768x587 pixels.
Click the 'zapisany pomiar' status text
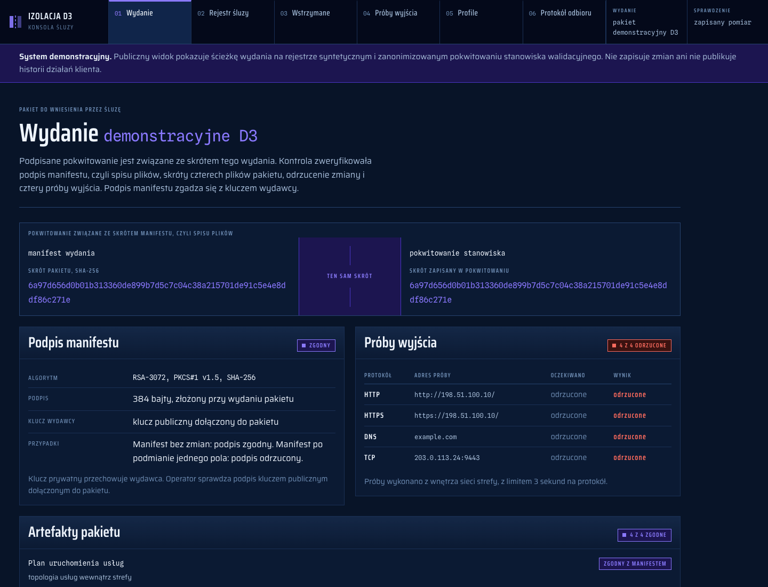722,22
